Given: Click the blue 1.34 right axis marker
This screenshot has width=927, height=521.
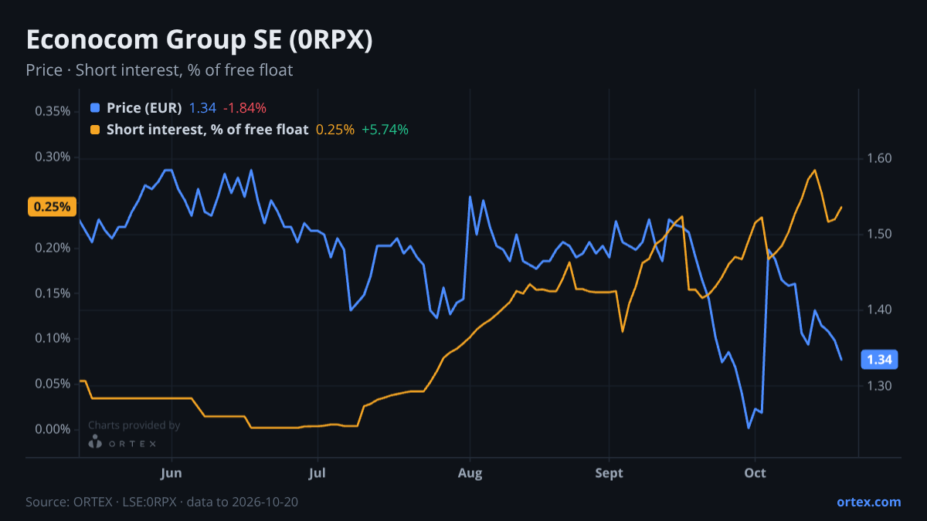Looking at the screenshot, I should coord(879,360).
